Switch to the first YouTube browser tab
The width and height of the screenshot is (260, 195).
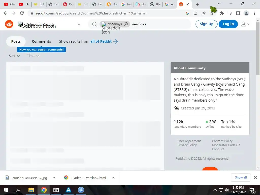pos(9,4)
